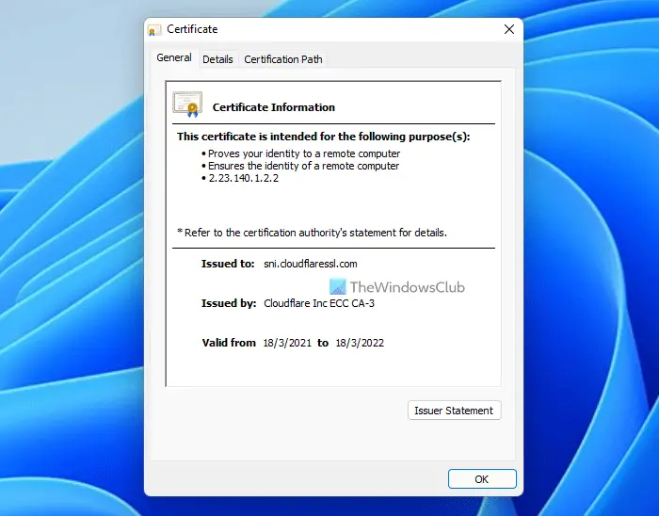Click the Issuer Statement button
This screenshot has height=516, width=659.
click(x=455, y=411)
